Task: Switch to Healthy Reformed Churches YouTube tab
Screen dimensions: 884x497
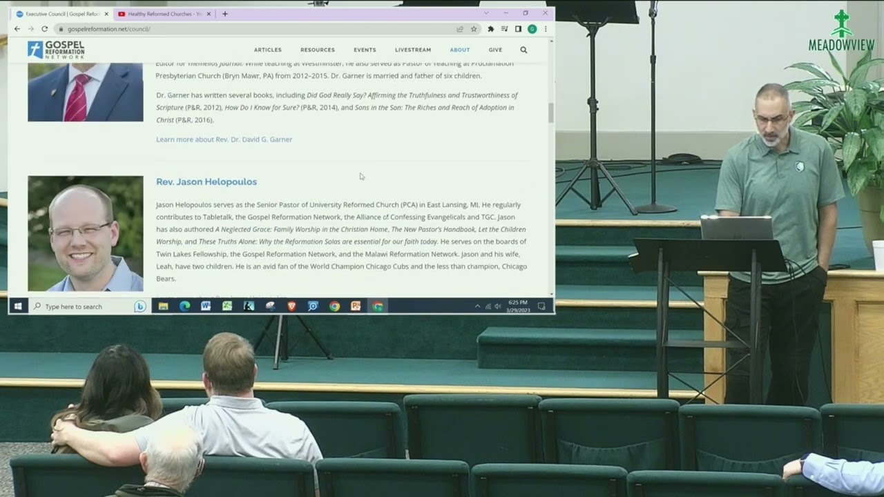Action: (164, 14)
